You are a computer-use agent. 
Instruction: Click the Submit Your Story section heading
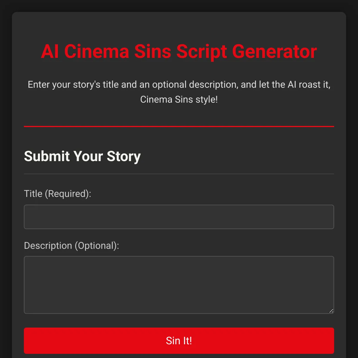point(82,156)
